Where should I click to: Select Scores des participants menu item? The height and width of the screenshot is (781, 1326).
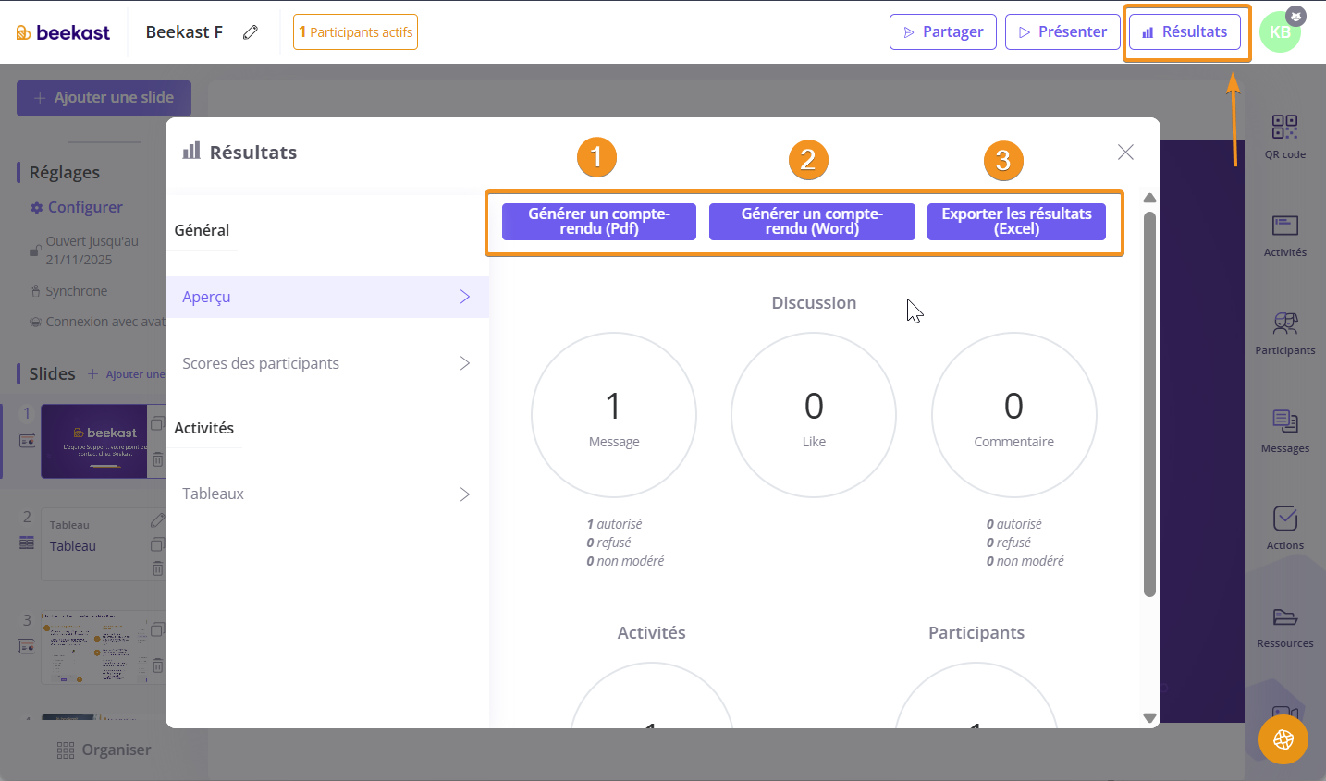(261, 363)
